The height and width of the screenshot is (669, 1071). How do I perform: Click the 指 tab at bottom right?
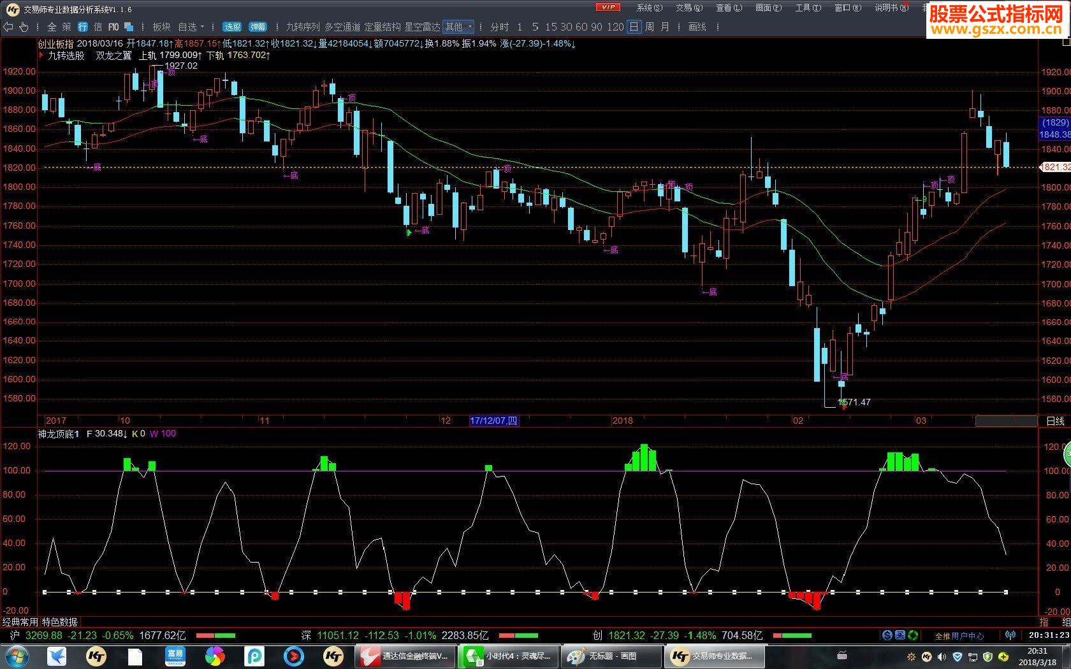(x=1044, y=622)
